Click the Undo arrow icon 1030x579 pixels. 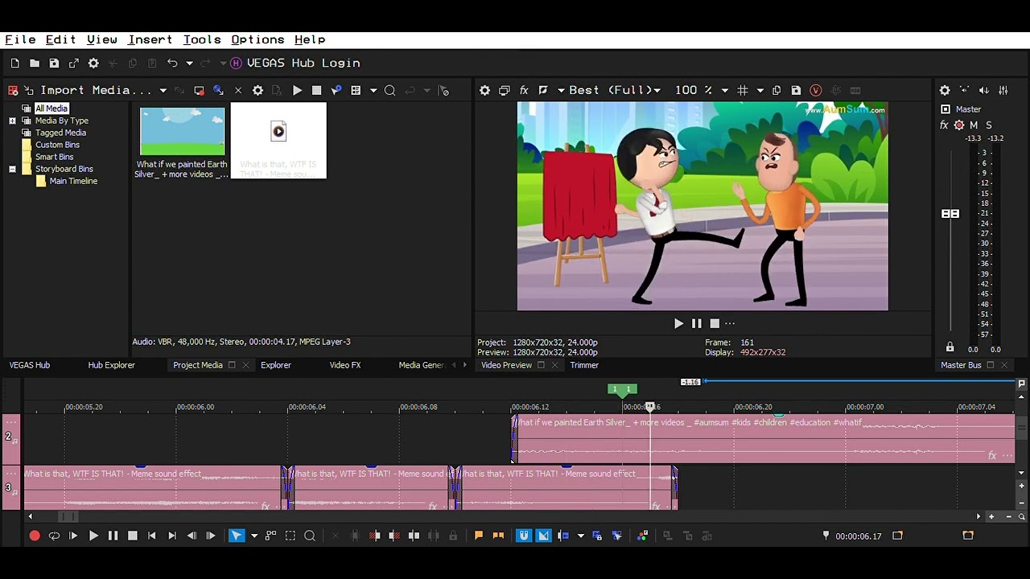pos(172,64)
